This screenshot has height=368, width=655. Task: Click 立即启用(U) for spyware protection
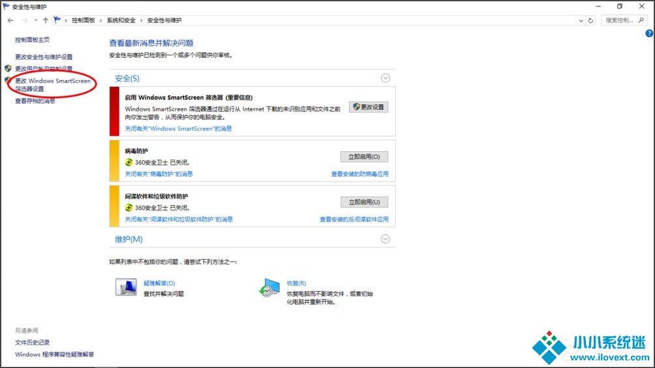(364, 203)
